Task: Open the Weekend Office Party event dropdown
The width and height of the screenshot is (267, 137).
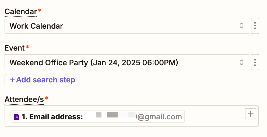Action: coord(127,62)
